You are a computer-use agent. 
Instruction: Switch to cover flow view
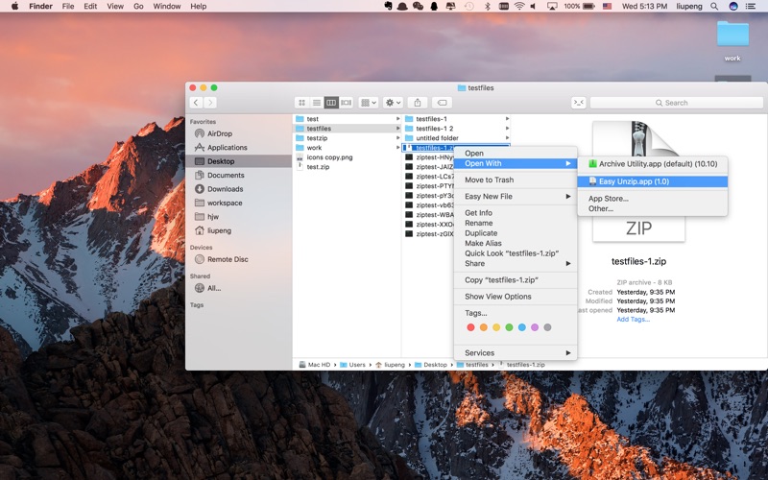click(x=346, y=103)
